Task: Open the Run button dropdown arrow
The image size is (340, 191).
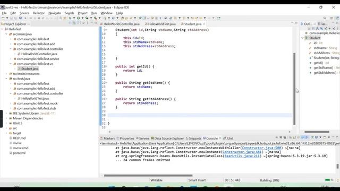Action: pos(82,18)
